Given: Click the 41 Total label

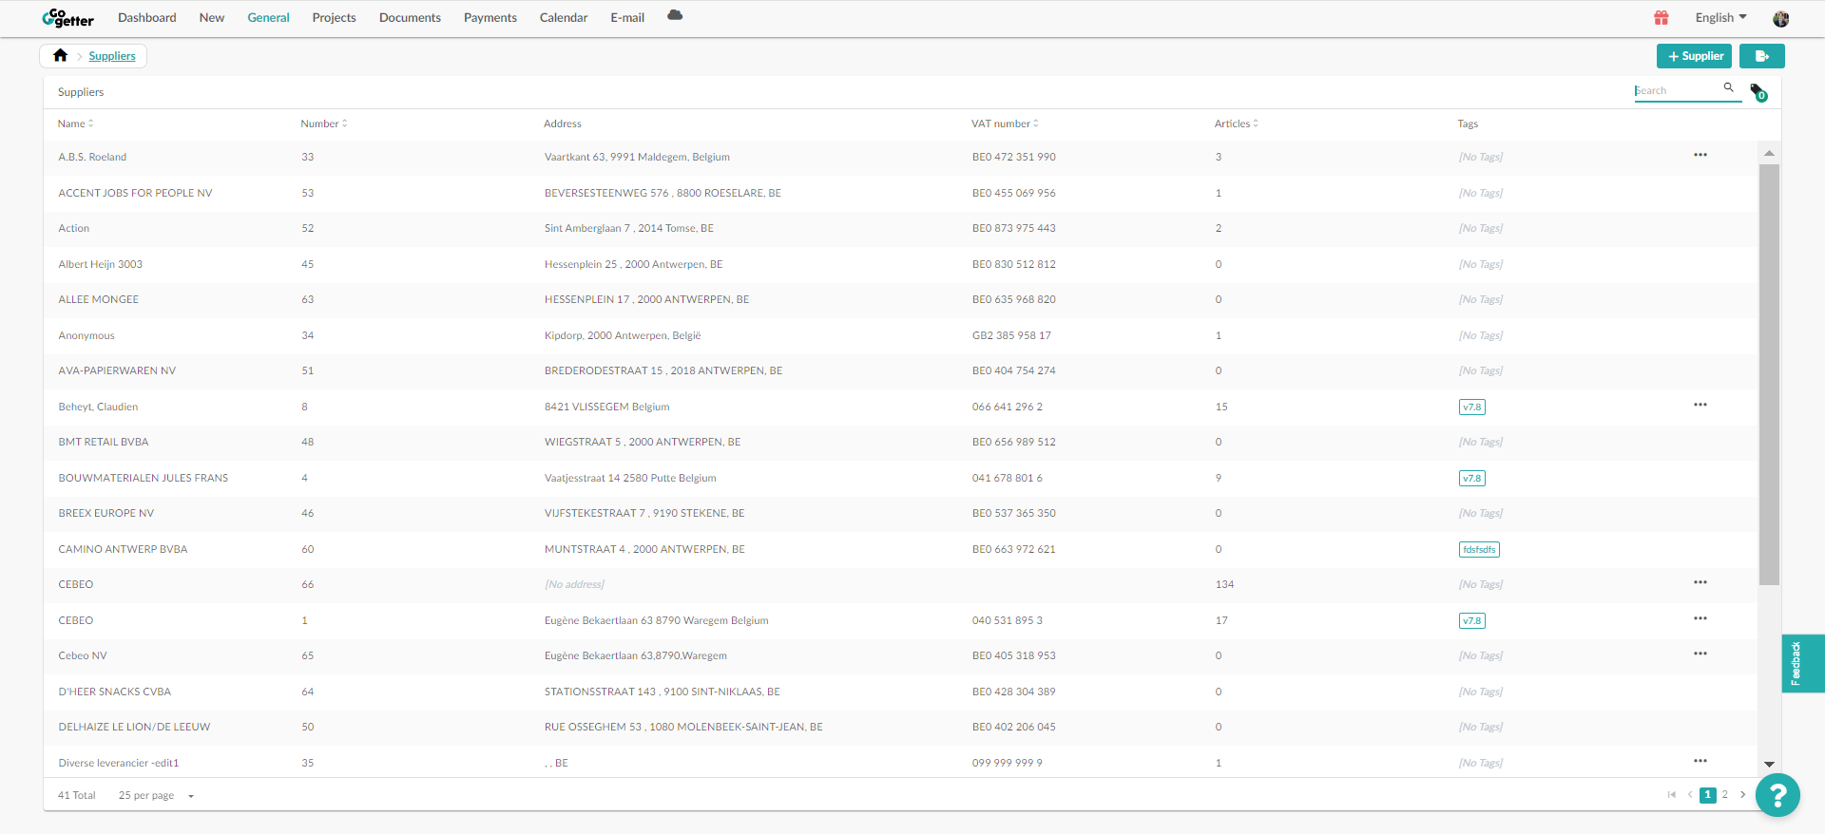Looking at the screenshot, I should tap(77, 795).
